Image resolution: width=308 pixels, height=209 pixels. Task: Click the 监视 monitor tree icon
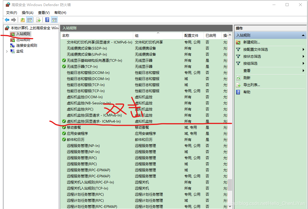13,51
